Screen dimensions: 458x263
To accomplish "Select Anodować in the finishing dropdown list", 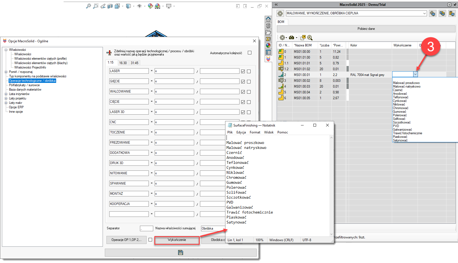I will pos(400,94).
